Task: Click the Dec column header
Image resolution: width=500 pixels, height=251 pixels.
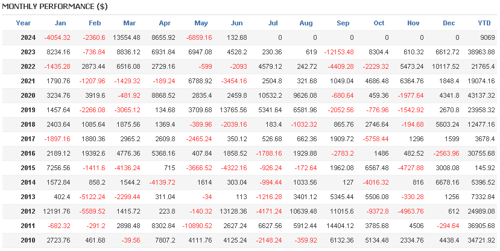Action: pyautogui.click(x=449, y=23)
